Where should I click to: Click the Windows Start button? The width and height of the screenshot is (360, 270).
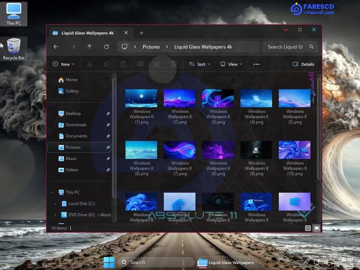[109, 262]
